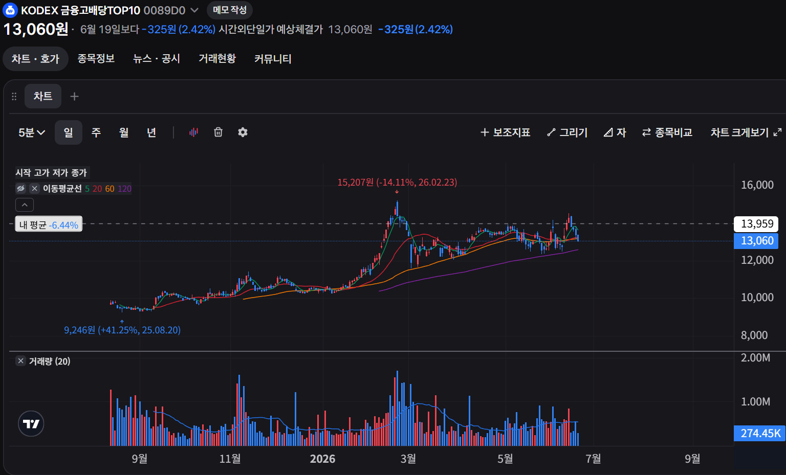Open the 뉴스 · 공시 tab
The height and width of the screenshot is (475, 786).
tap(157, 58)
